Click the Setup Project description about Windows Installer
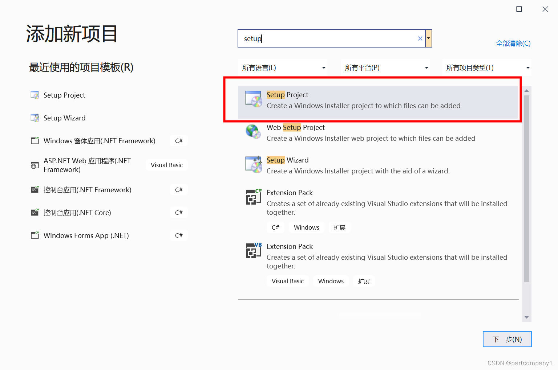The height and width of the screenshot is (370, 558). tap(363, 106)
